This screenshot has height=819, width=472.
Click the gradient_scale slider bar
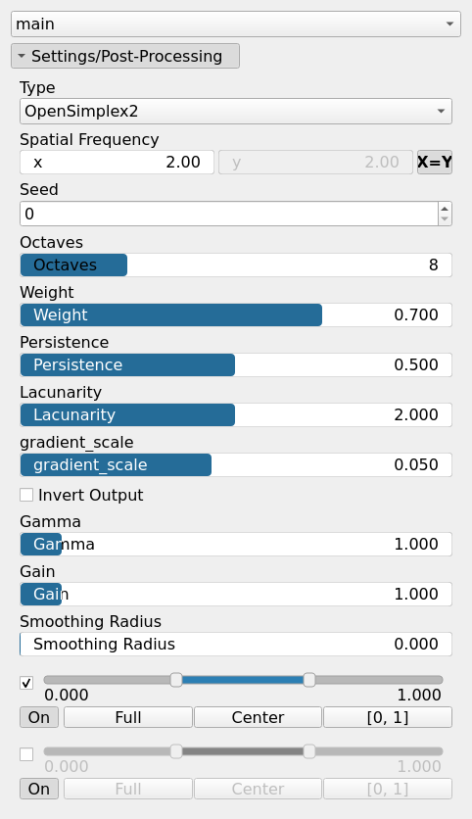235,465
